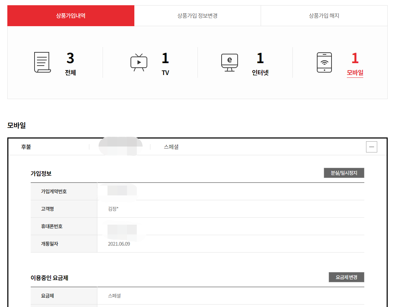The height and width of the screenshot is (307, 402).
Task: Click the 휴대폰번호 row label
Action: point(52,226)
